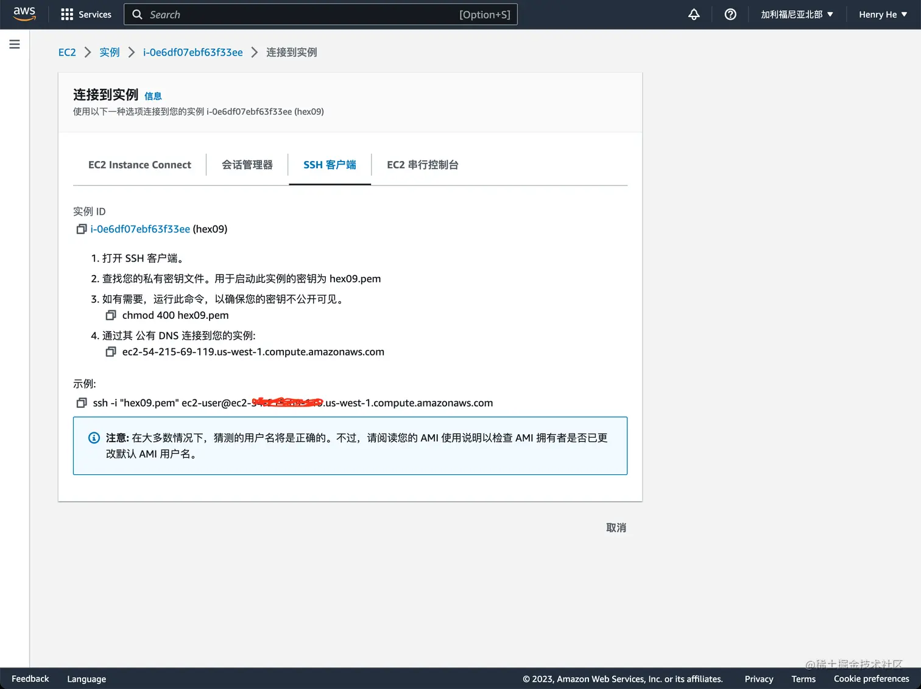
Task: Click the ssh -i "hex09.pem" example text
Action: (293, 403)
